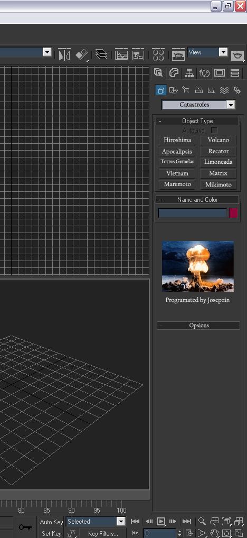The width and height of the screenshot is (247, 538).
Task: Click the key tangent curve icon
Action: coord(71,533)
